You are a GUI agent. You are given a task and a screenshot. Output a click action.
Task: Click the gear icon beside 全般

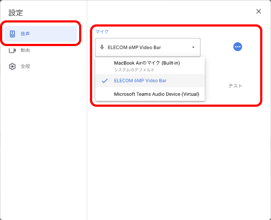(12, 66)
